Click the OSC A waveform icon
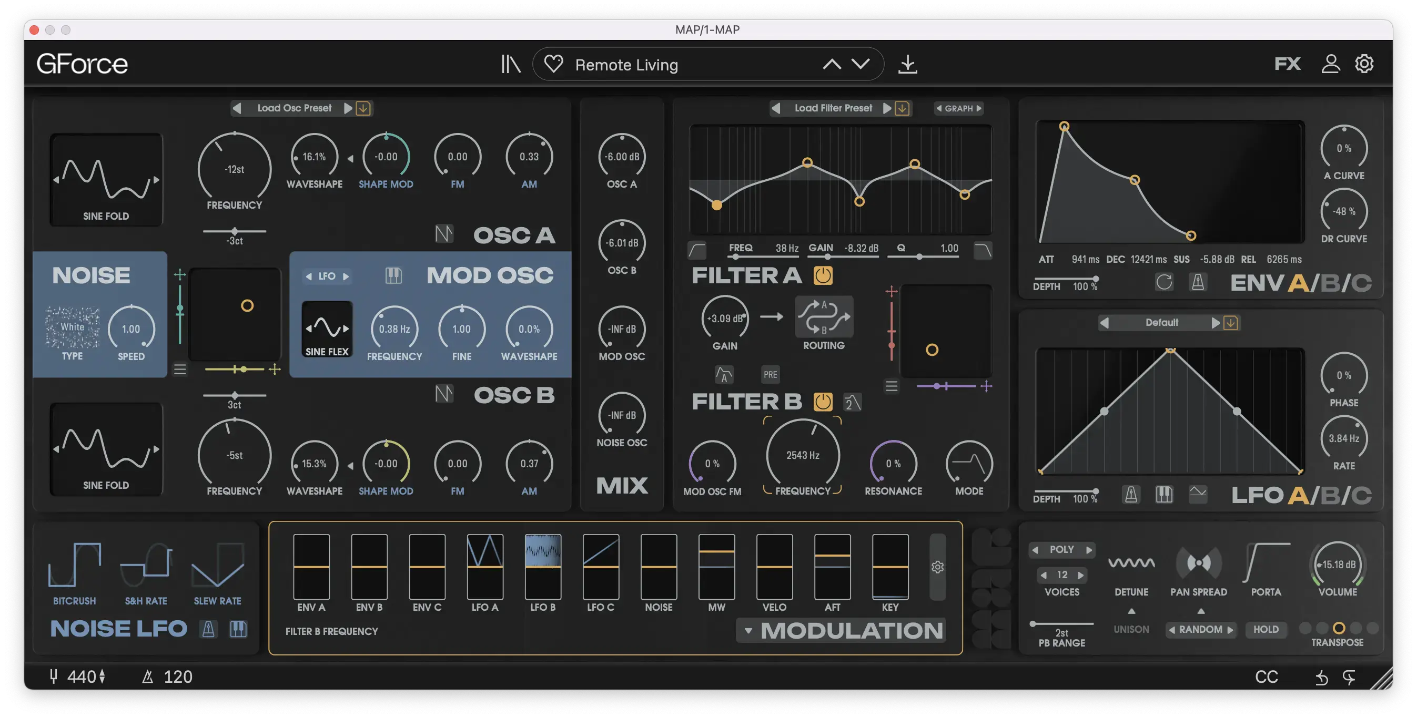The width and height of the screenshot is (1417, 718). [x=444, y=234]
